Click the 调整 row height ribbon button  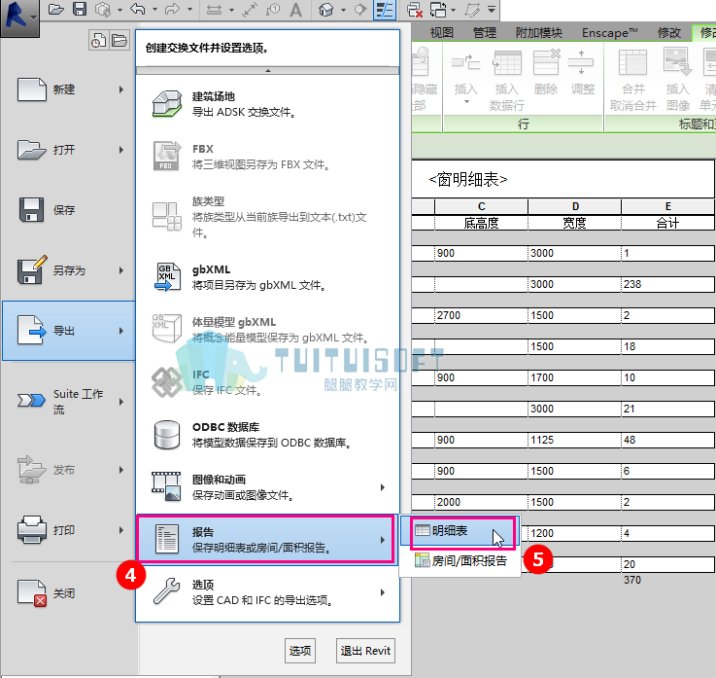(x=583, y=73)
